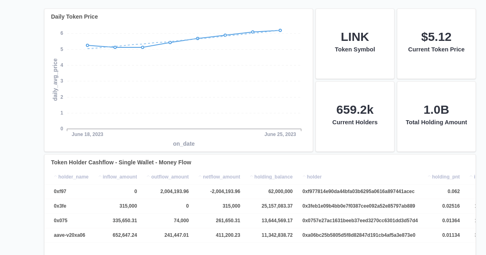Click the sort caret beside holder_name column
The height and width of the screenshot is (255, 486).
[55, 176]
